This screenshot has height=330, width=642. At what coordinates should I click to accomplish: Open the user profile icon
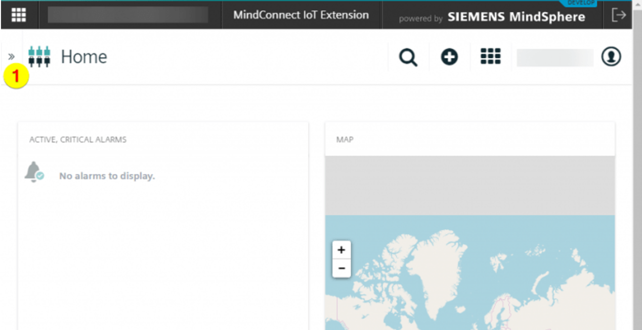coord(611,57)
